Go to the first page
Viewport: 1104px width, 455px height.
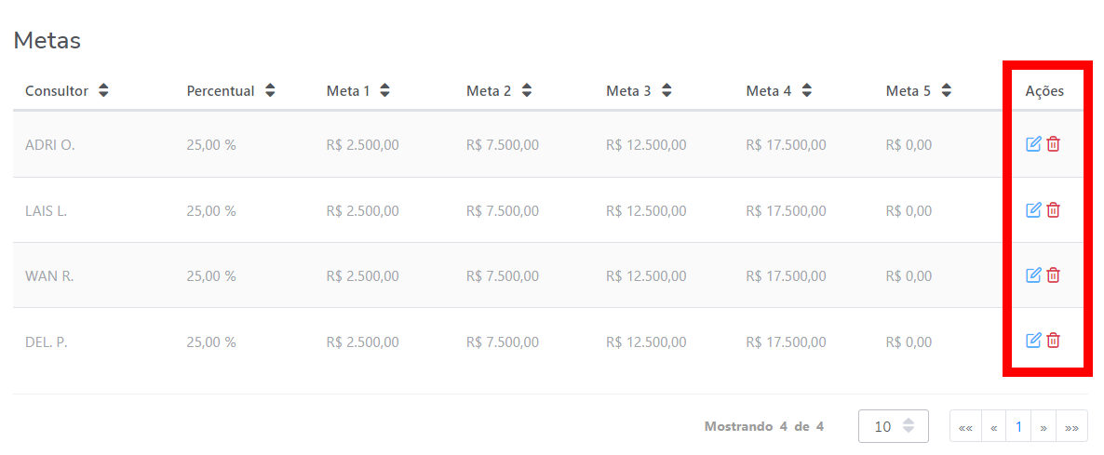click(x=965, y=427)
